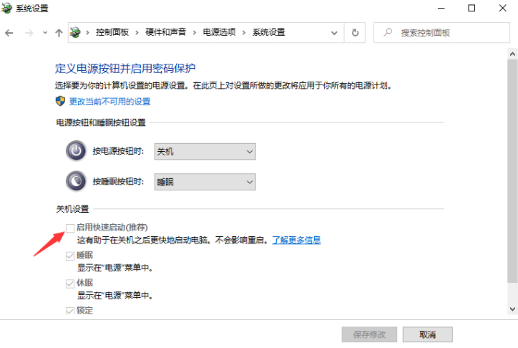Toggle the 启用快速启动 checkbox
518x348 pixels.
pyautogui.click(x=69, y=228)
